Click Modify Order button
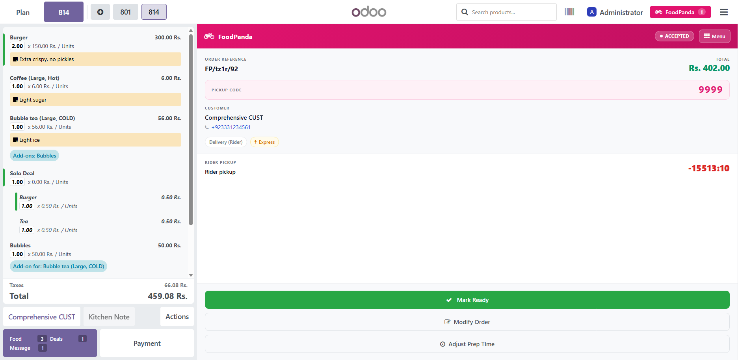 (x=467, y=322)
